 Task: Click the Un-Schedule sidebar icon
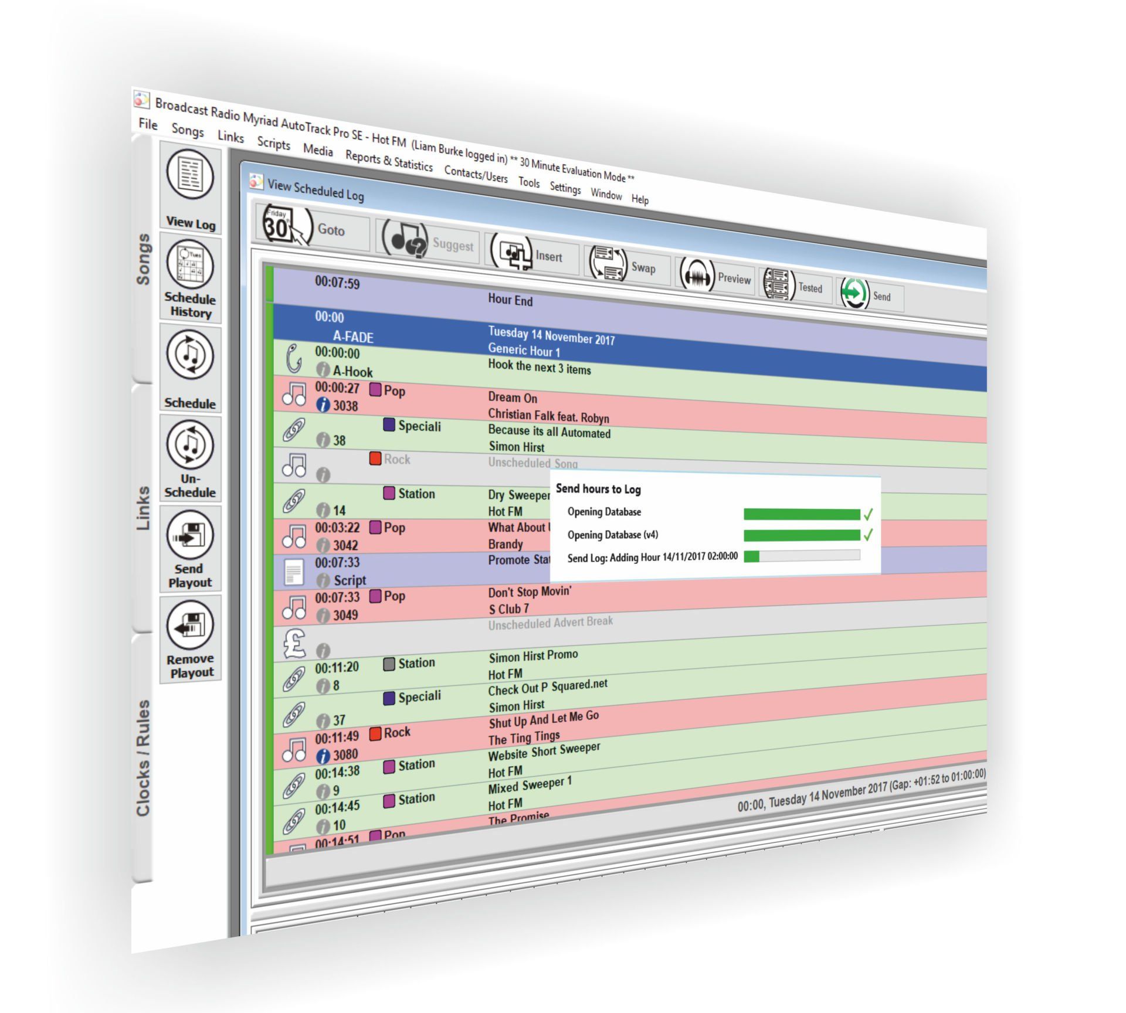click(190, 458)
